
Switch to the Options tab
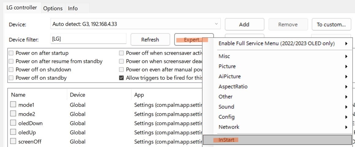(x=53, y=8)
